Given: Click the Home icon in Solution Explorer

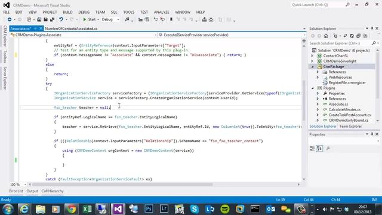Looking at the screenshot, I should point(326,36).
